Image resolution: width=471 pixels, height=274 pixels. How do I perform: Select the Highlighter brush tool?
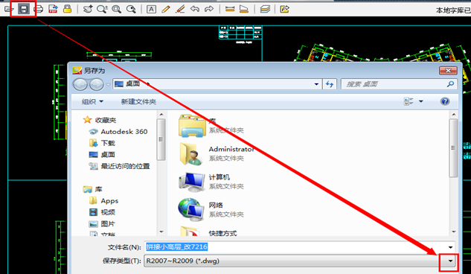180,9
